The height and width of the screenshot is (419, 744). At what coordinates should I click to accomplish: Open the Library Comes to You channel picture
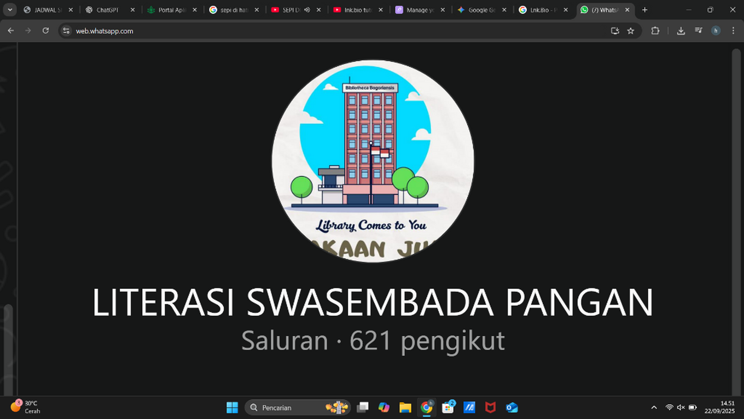pyautogui.click(x=373, y=161)
